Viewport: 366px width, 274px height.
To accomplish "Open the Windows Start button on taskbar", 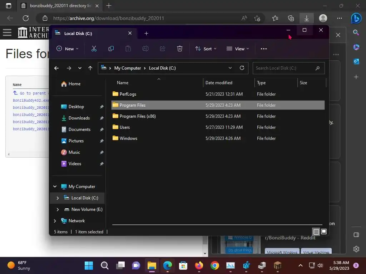I will (x=89, y=265).
